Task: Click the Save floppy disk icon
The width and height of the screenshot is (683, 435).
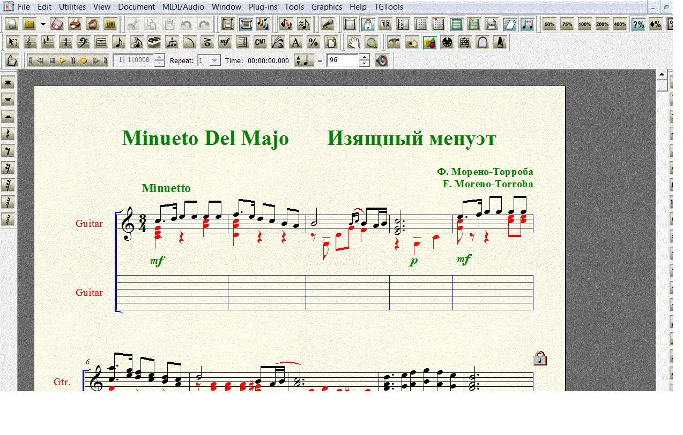Action: point(57,24)
